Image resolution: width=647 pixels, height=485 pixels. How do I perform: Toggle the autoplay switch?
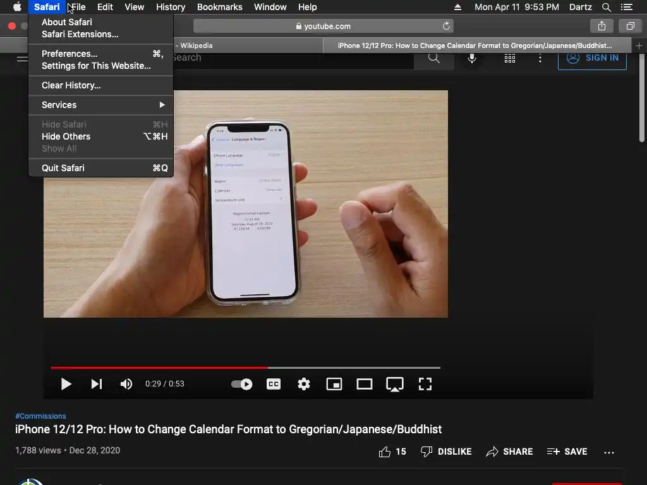coord(242,384)
